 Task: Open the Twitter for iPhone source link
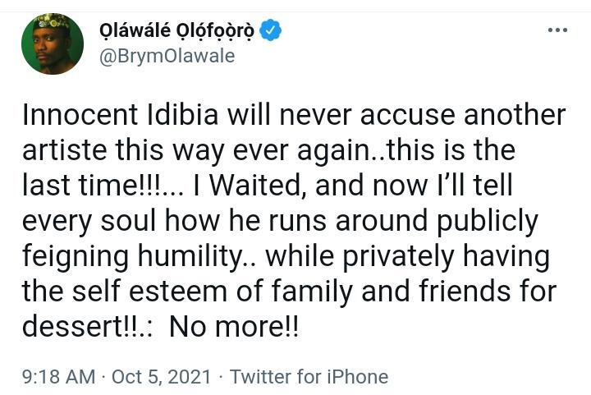[309, 377]
